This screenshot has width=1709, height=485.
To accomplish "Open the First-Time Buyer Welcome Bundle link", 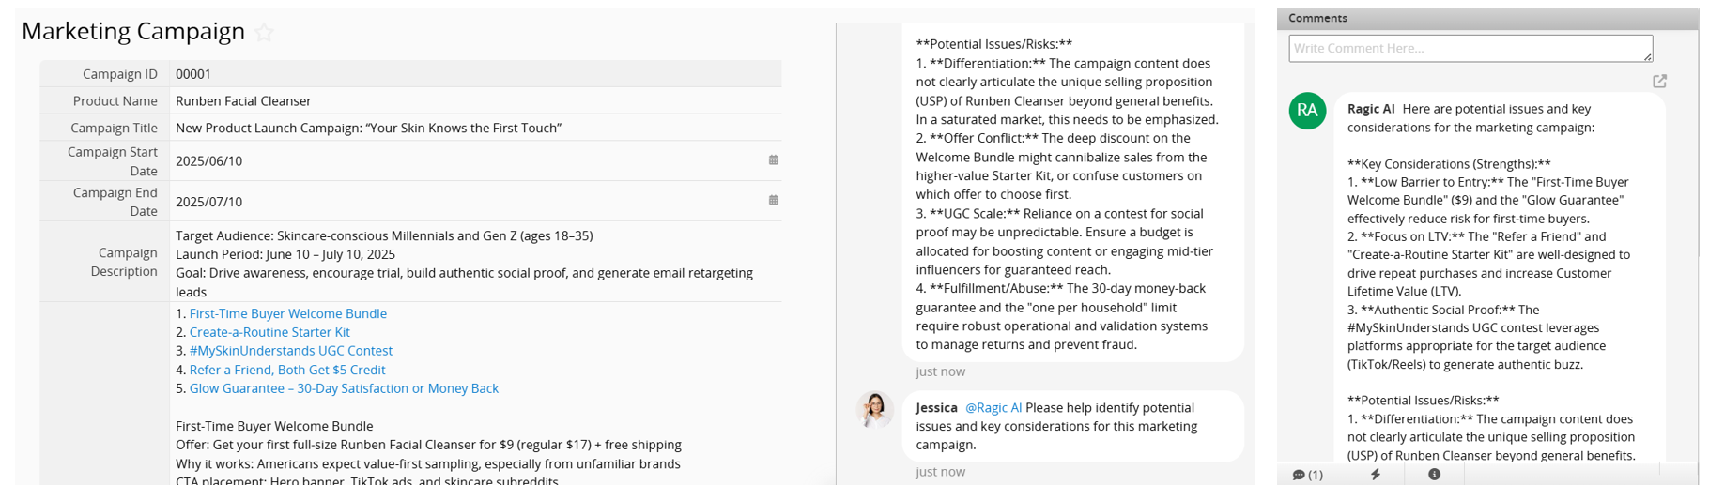I will (287, 313).
